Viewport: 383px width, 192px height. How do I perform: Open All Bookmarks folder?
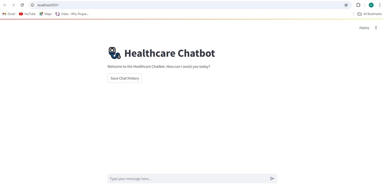point(369,14)
